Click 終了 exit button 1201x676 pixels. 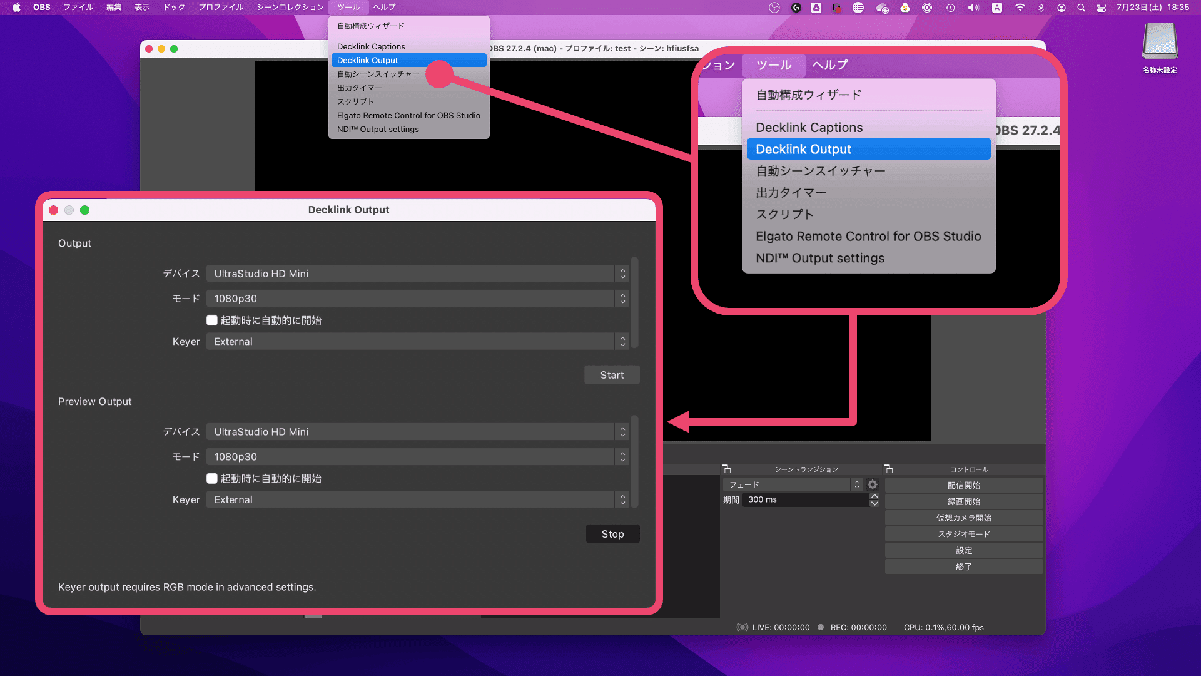[964, 566]
